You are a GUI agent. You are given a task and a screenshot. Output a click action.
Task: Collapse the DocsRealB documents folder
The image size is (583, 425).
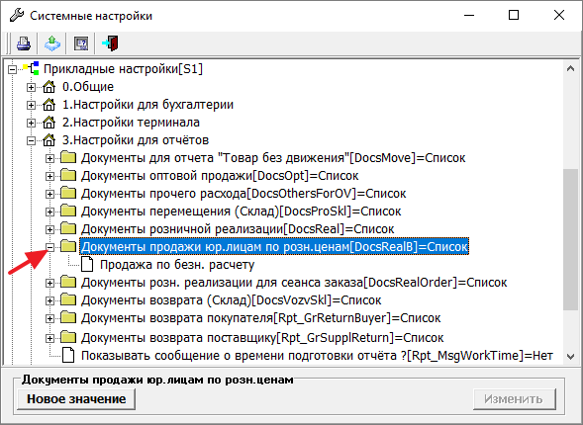(49, 247)
